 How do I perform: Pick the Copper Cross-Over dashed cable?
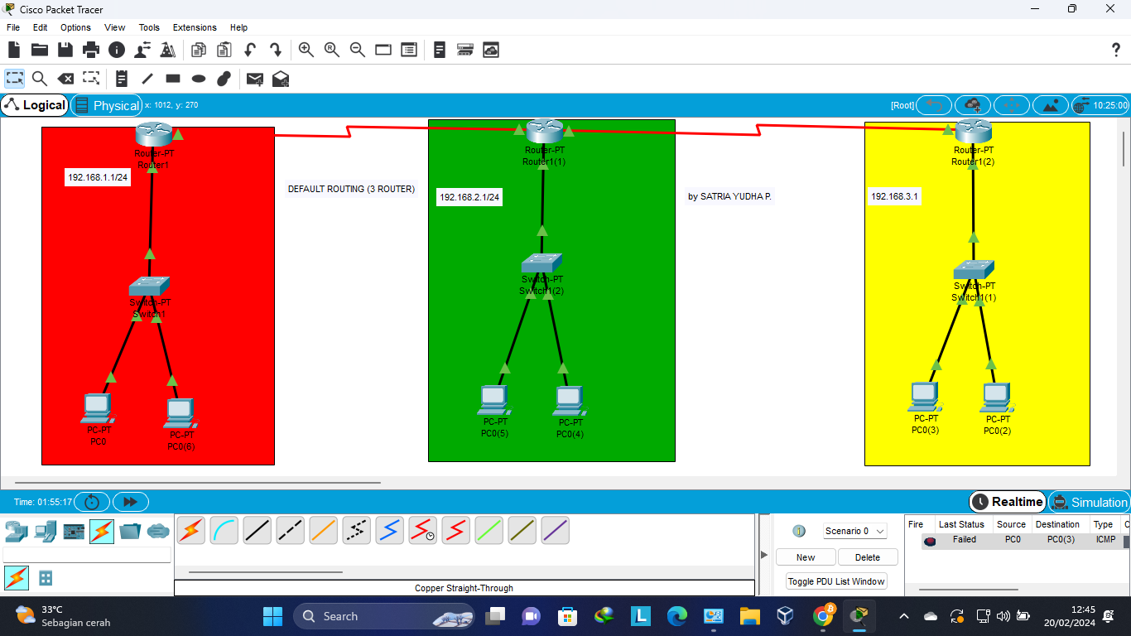click(291, 530)
